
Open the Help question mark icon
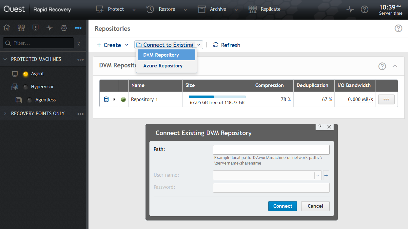(x=365, y=9)
